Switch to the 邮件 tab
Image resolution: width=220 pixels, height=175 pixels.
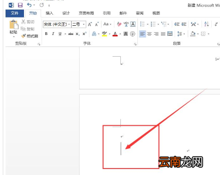pos(123,13)
